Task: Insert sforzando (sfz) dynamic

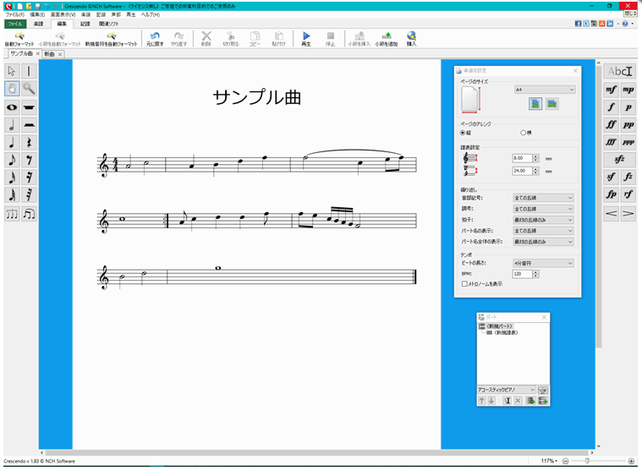Action: tap(619, 159)
